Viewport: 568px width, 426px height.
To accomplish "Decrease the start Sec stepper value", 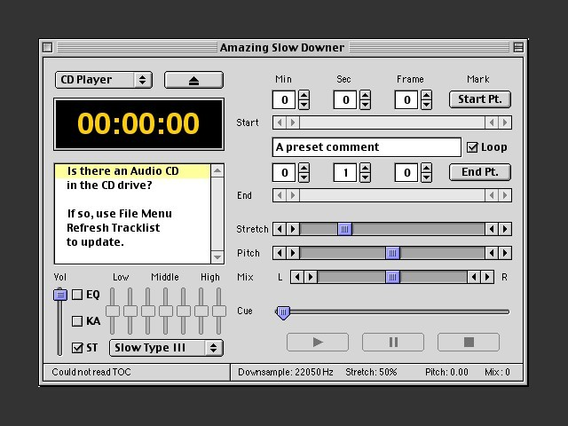I will coord(365,105).
